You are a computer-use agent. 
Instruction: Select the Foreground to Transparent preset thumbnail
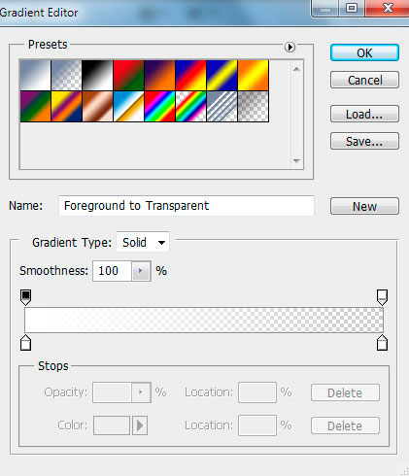point(66,75)
